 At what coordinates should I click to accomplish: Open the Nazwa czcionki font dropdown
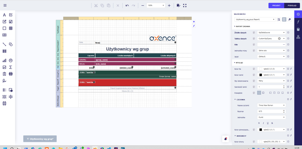click(271, 105)
